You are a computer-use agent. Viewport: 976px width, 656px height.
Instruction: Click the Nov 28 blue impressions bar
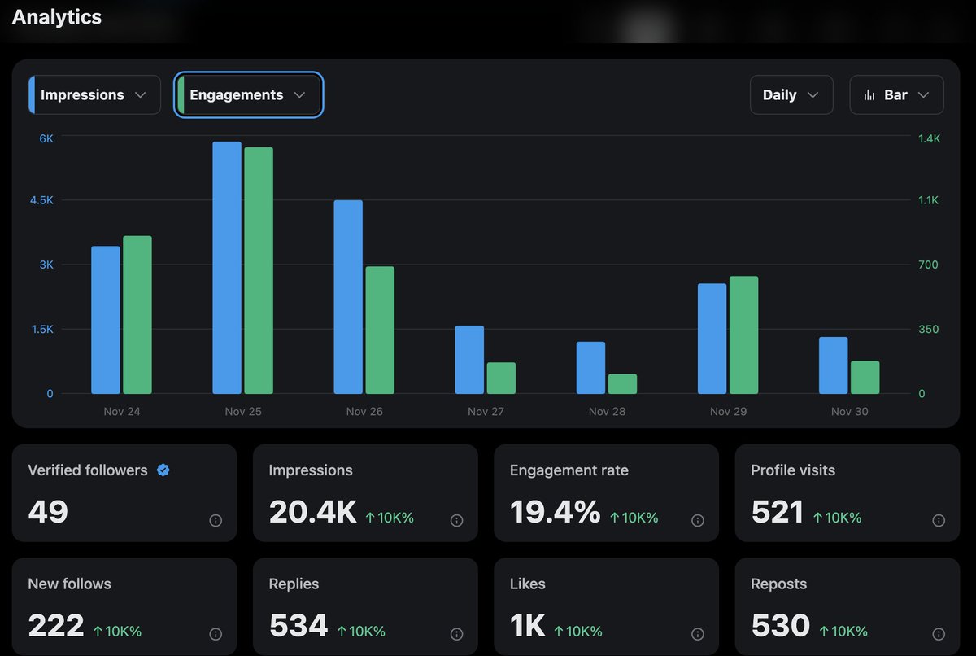[x=591, y=368]
